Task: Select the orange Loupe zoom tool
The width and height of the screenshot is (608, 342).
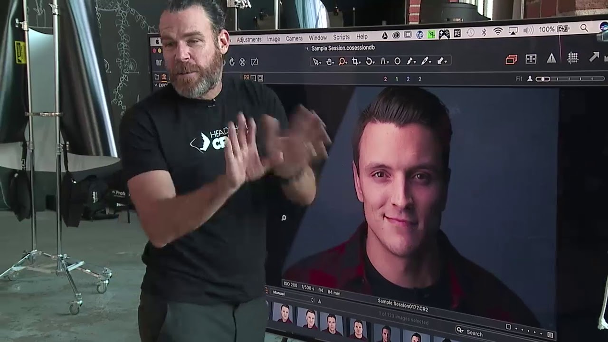Action: coord(343,61)
